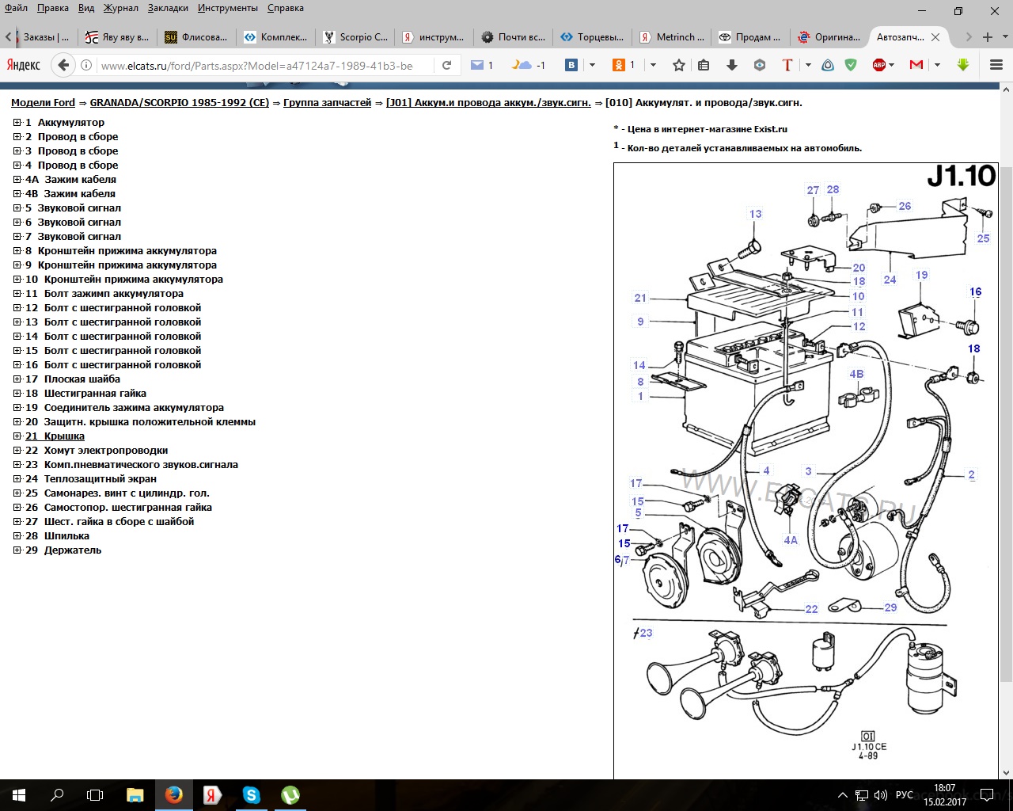Close the Автозапч... tab

coord(935,36)
